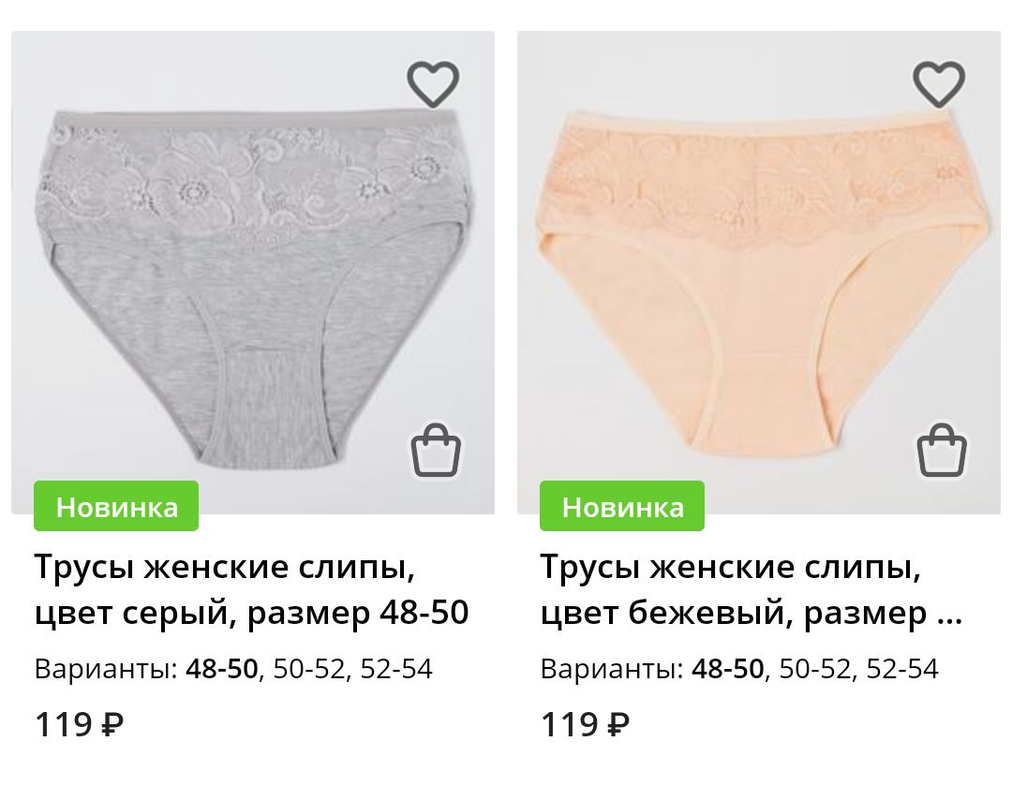The image size is (1012, 801).
Task: Select size 52-54 for gray briefs
Action: (396, 669)
